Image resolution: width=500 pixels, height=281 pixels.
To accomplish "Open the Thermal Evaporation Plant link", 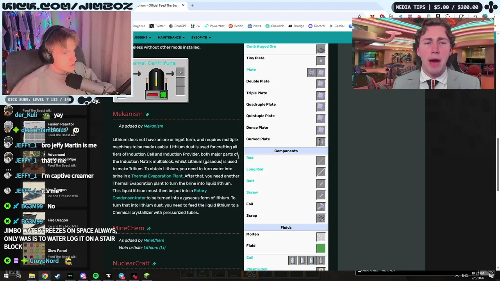I will (x=157, y=176).
